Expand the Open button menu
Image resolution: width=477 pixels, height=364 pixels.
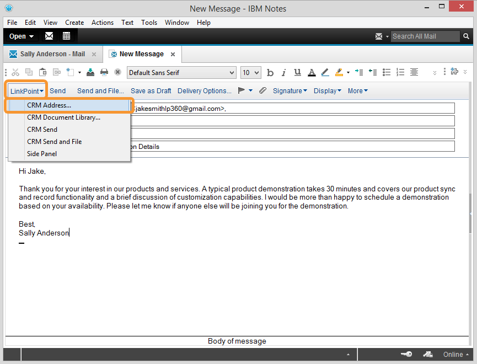click(21, 36)
